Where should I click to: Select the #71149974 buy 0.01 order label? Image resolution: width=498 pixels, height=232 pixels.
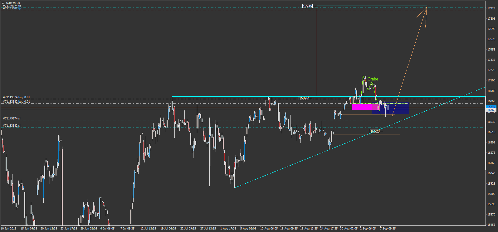17,97
